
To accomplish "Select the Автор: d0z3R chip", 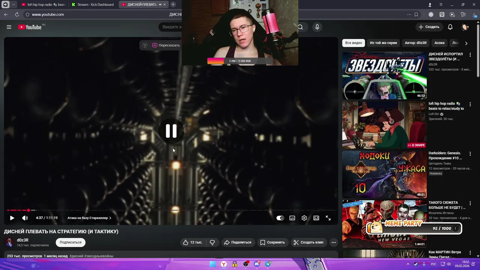I will [415, 43].
